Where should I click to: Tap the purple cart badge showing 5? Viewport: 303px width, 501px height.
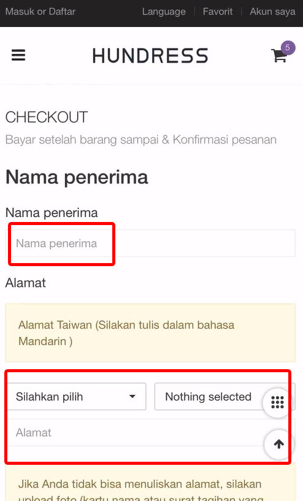point(288,48)
